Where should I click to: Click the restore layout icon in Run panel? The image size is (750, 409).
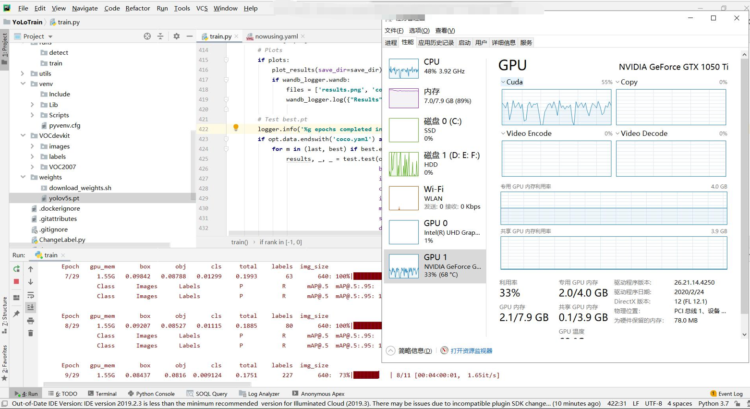[x=16, y=297]
